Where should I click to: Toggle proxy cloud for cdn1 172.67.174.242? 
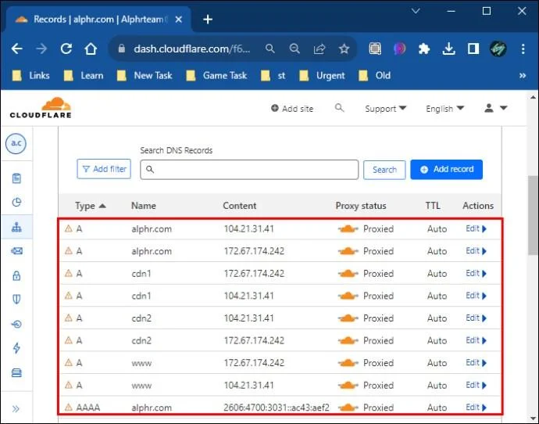tap(348, 274)
